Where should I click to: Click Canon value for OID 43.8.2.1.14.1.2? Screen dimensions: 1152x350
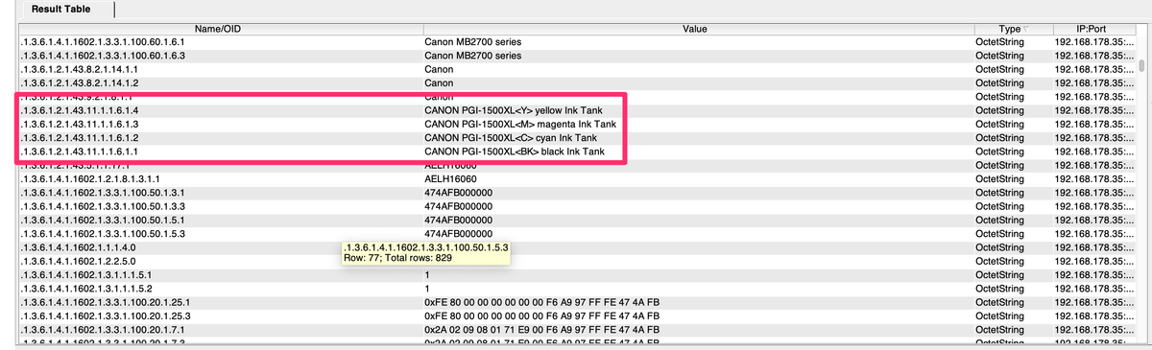tap(439, 83)
